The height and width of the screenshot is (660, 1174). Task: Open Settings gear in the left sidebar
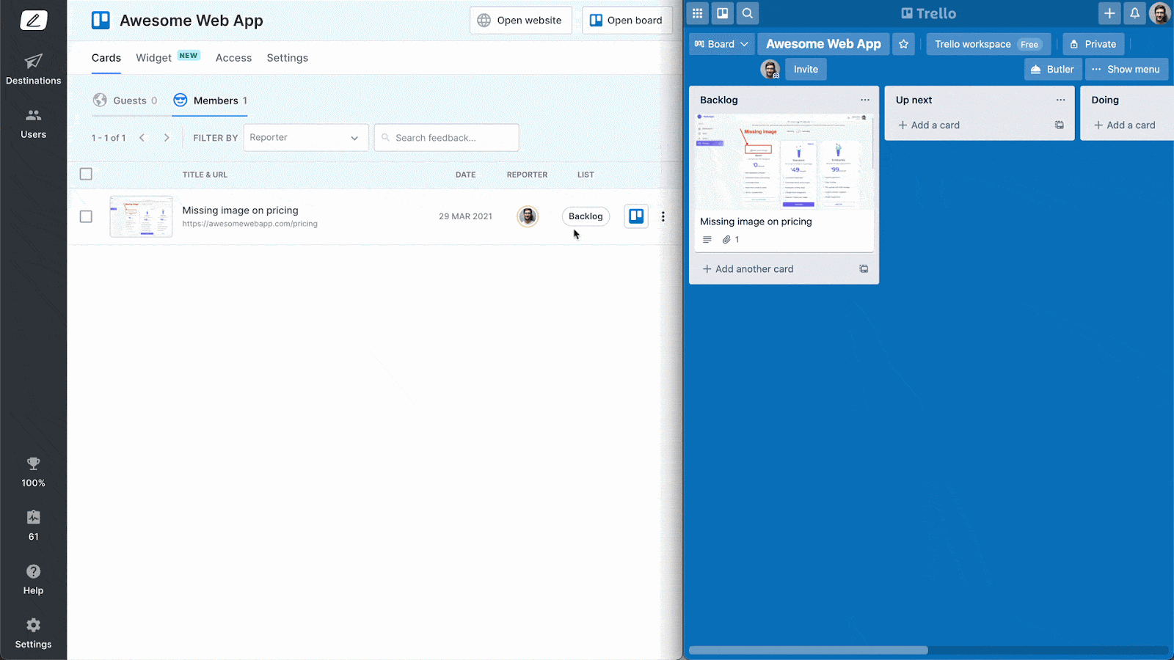pyautogui.click(x=34, y=634)
